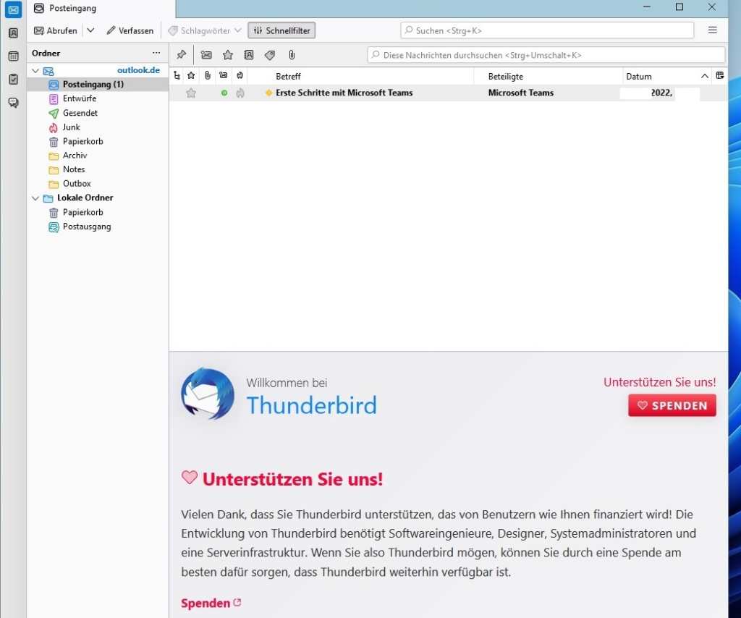Toggle the attachment quick filter icon
Viewport: 741px width, 618px height.
click(x=292, y=55)
